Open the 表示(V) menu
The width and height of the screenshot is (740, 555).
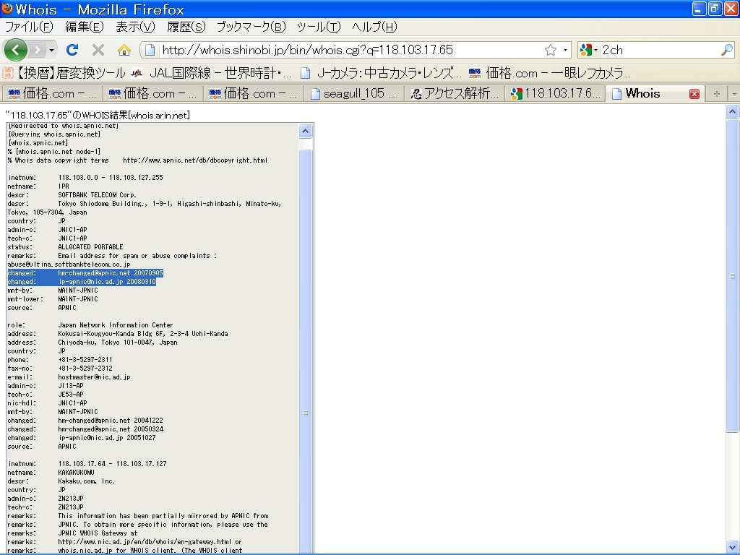coord(135,27)
